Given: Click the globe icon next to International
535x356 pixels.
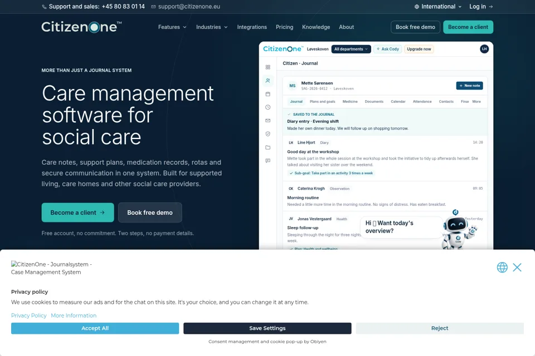Looking at the screenshot, I should pyautogui.click(x=417, y=7).
